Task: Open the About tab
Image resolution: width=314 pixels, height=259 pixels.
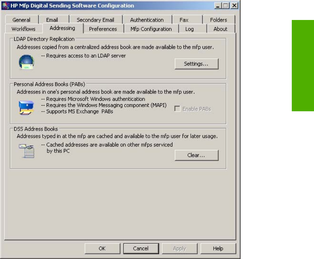Action: pyautogui.click(x=220, y=29)
